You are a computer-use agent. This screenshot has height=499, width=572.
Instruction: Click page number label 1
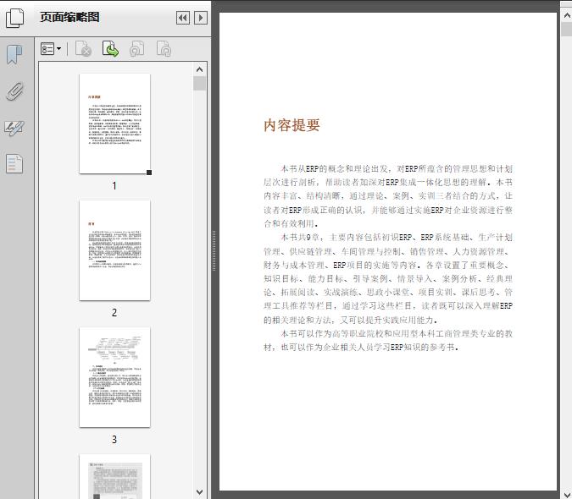pos(114,186)
